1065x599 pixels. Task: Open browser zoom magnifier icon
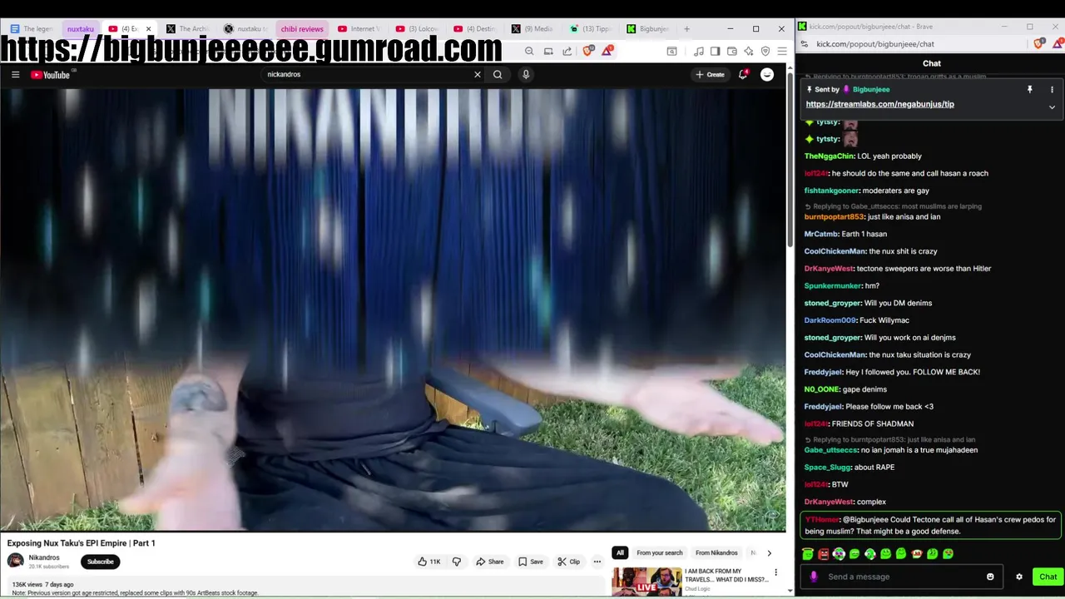pos(529,52)
